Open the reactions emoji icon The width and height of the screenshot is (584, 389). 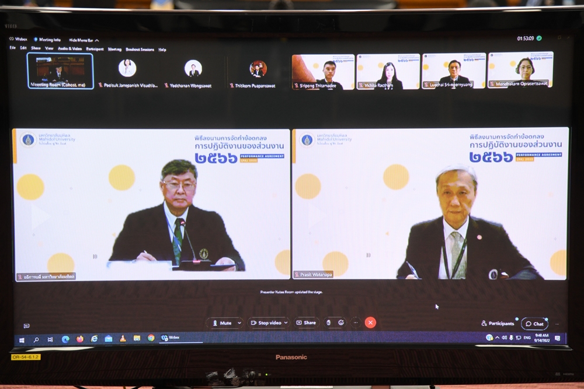coord(341,323)
